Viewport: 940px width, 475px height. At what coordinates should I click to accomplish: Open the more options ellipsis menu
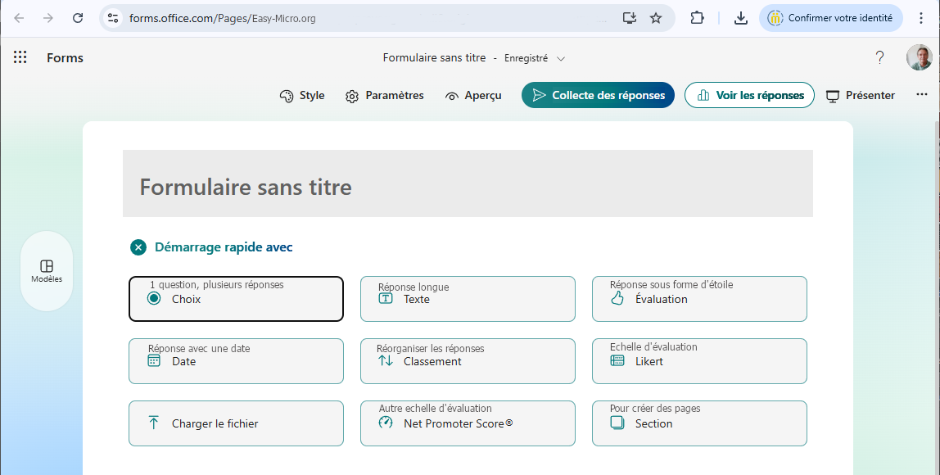click(922, 95)
